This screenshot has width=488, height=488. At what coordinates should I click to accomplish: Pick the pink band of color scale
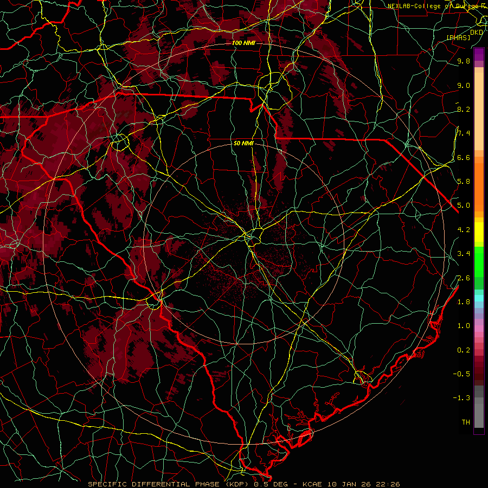click(479, 328)
